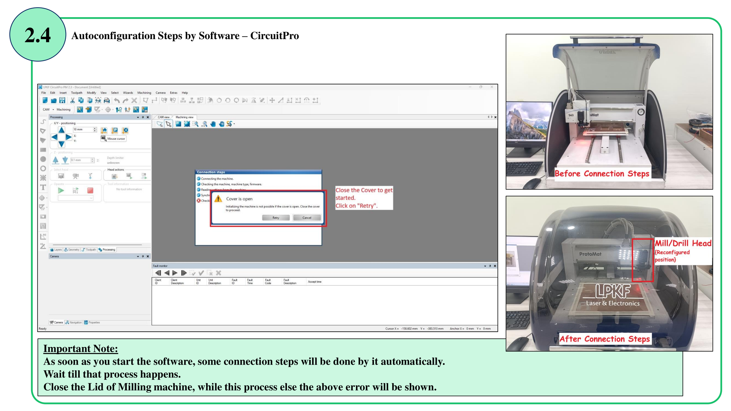Move head up with Y+ arrow
This screenshot has width=731, height=411.
pos(61,130)
